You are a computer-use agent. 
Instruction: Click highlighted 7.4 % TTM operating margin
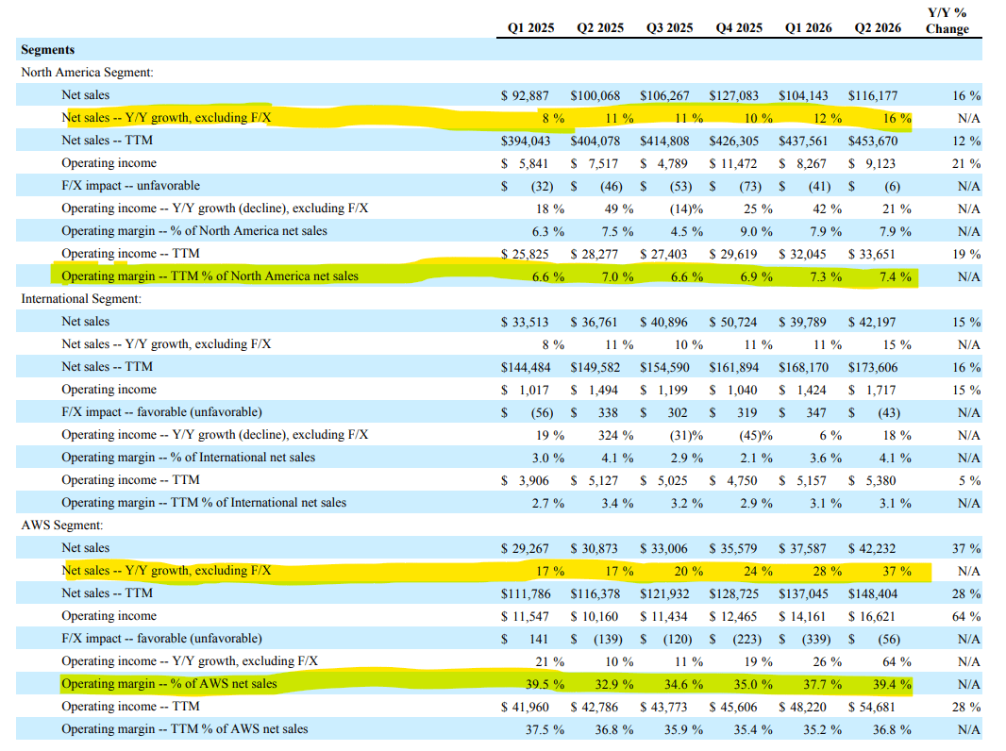coord(895,277)
